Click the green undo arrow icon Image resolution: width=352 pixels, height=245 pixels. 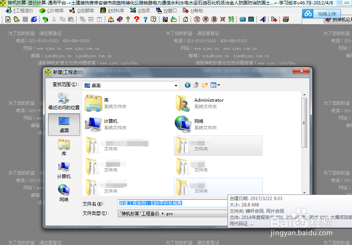click(x=45, y=20)
